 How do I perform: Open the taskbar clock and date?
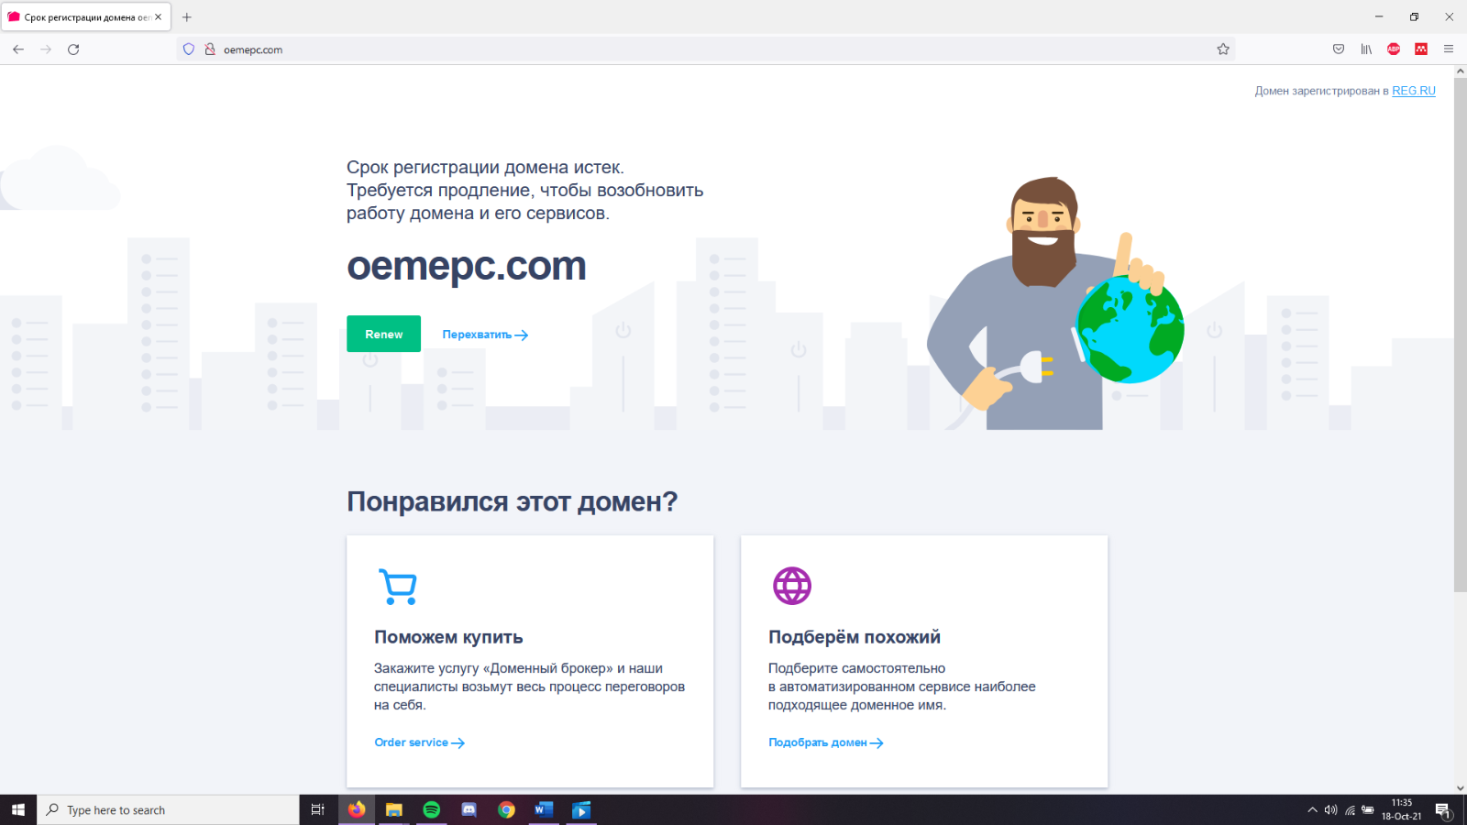click(x=1402, y=809)
